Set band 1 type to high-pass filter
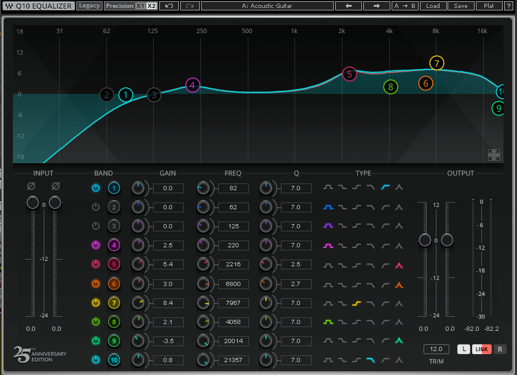The height and width of the screenshot is (375, 517). (x=385, y=187)
